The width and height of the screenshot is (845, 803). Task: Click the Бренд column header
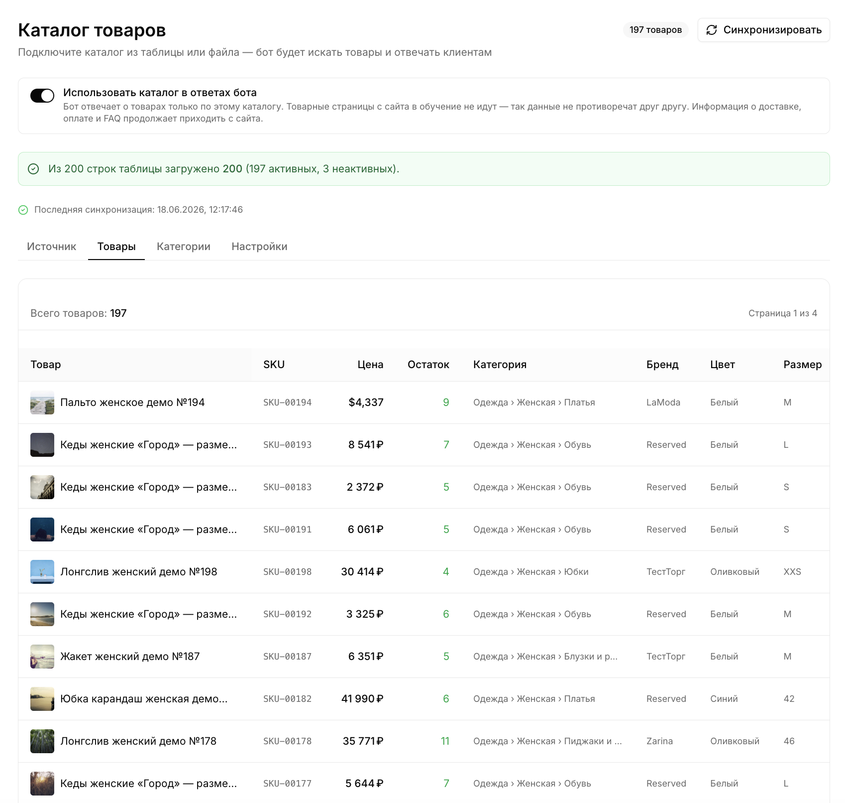pos(662,365)
